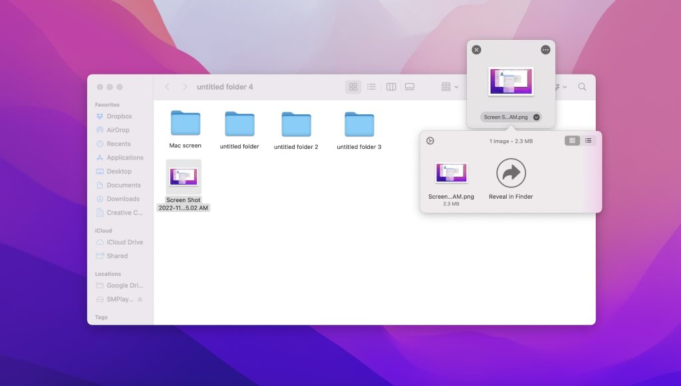Select the Screen Shot 2022-11 file thumbnail

click(x=183, y=177)
